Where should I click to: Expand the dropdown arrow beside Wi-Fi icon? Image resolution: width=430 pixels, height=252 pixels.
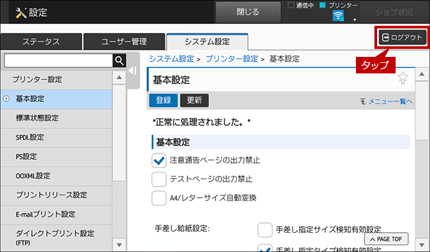pyautogui.click(x=355, y=20)
